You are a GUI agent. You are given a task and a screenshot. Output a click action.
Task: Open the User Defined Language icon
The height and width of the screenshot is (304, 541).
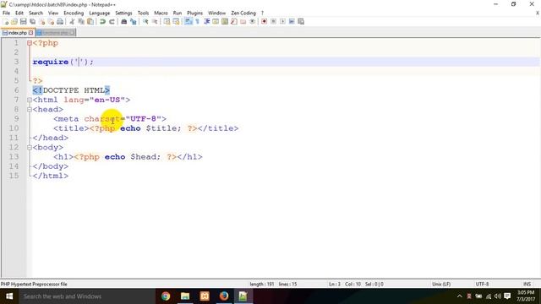tap(216, 21)
